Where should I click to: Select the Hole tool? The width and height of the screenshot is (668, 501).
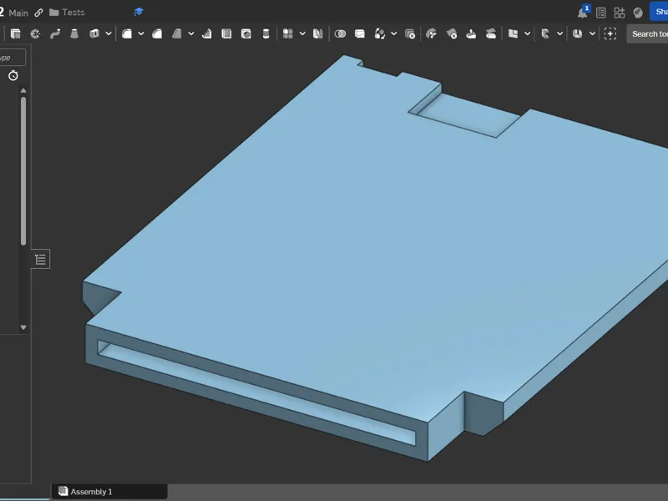(x=245, y=33)
